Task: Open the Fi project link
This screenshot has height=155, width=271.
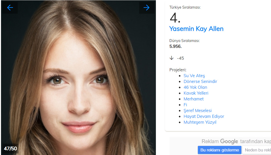Action: click(185, 105)
